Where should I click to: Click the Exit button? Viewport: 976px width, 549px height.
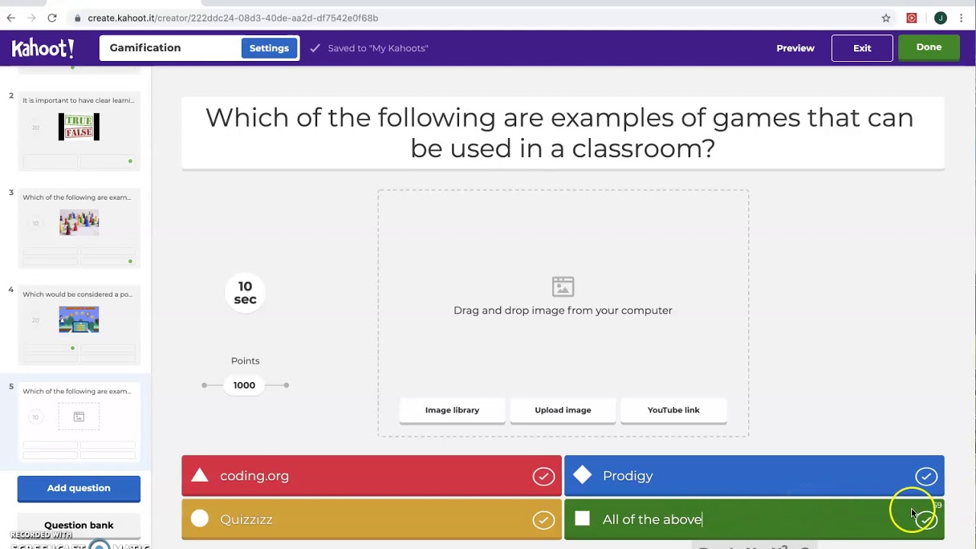click(x=862, y=48)
